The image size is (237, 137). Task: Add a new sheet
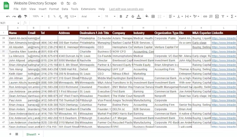pos(10,134)
